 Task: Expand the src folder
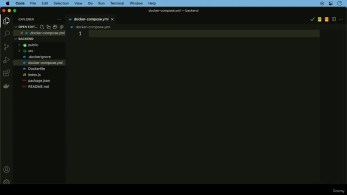[20, 51]
